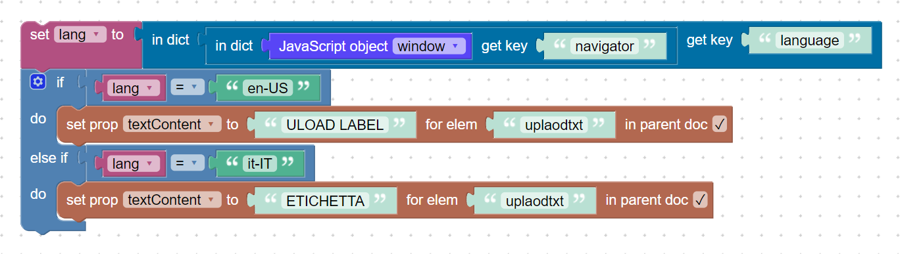Screen dimensions: 900x254
Task: Open second textContent property dropdown
Action: pyautogui.click(x=172, y=200)
